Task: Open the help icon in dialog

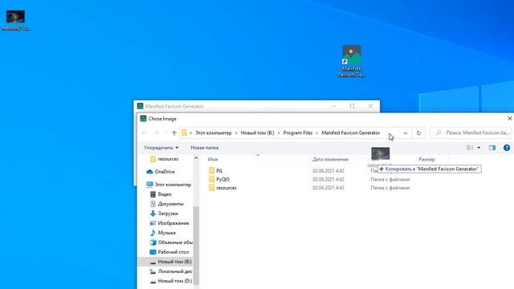Action: 507,148
